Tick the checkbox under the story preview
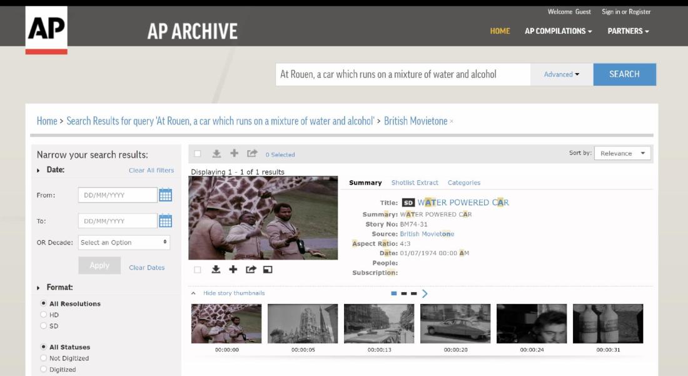 pyautogui.click(x=198, y=270)
